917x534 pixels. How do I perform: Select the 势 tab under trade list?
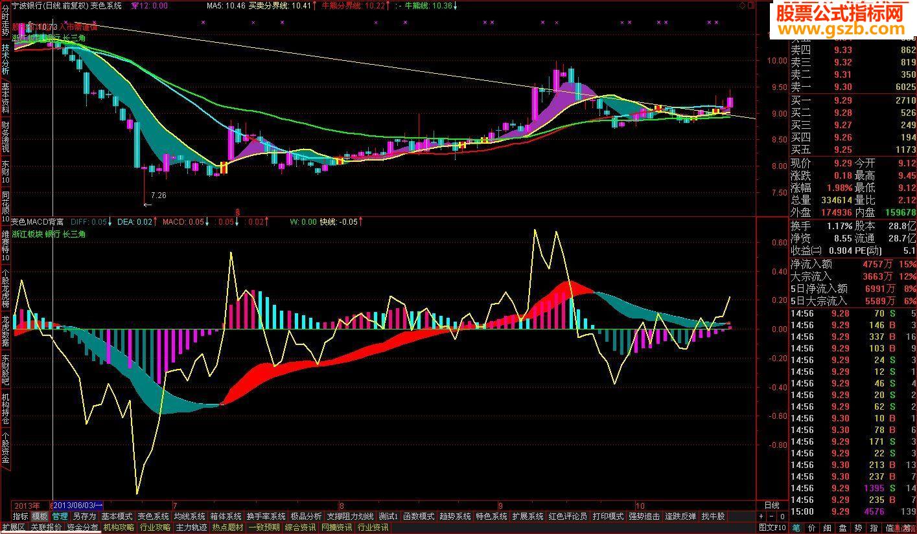[858, 528]
